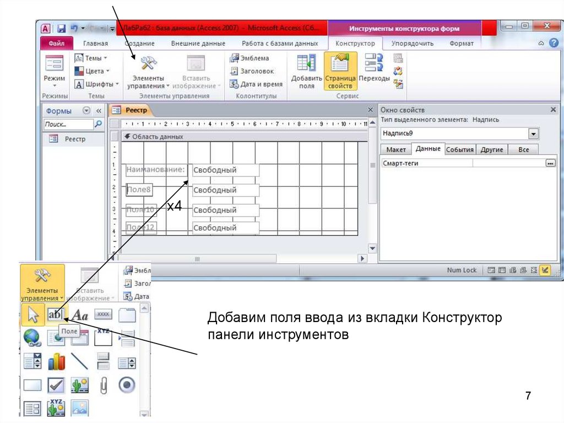Select the Tab Control folder icon
The height and width of the screenshot is (423, 564).
coord(127,315)
